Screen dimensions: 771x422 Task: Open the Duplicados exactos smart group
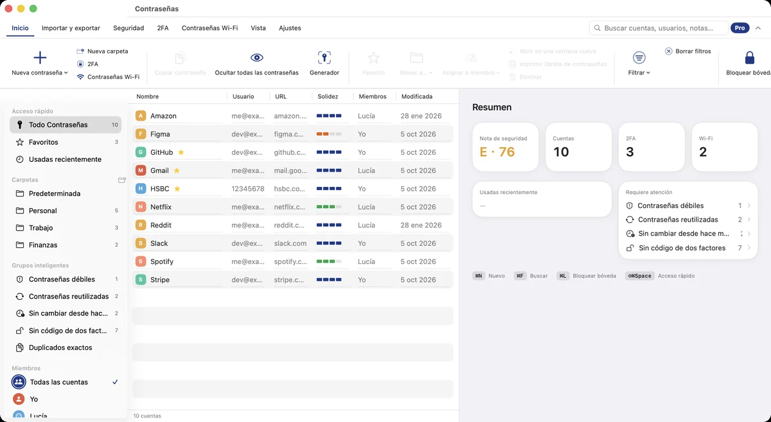pos(66,347)
